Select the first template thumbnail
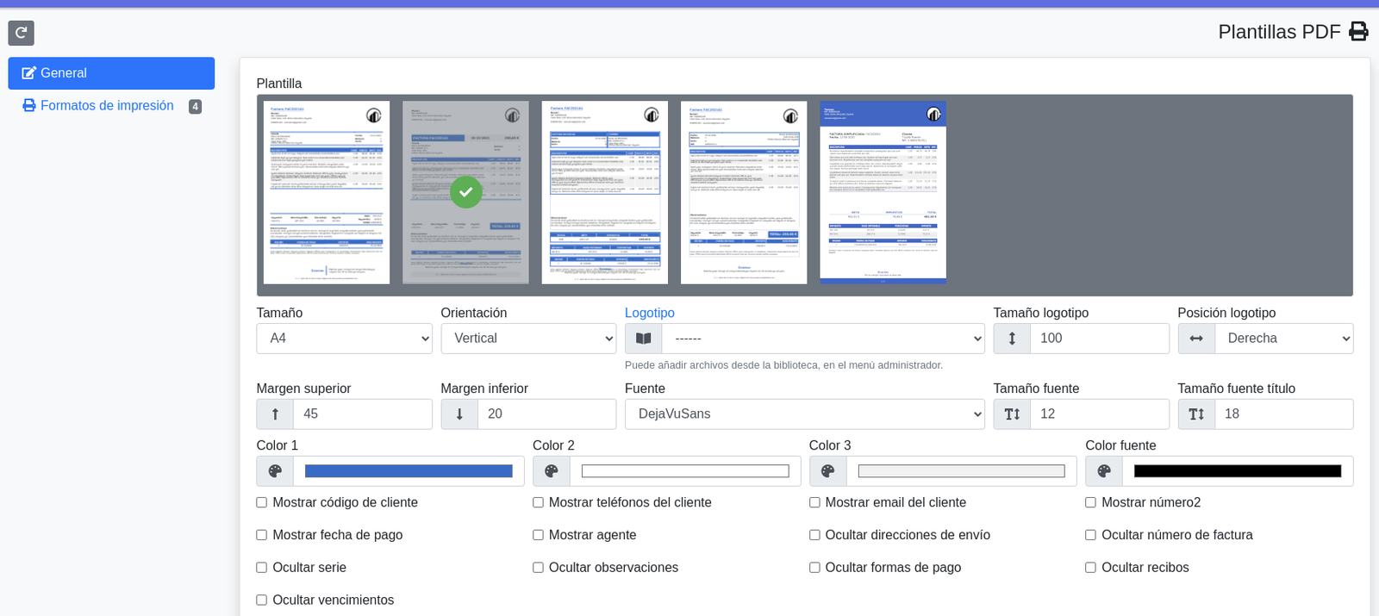 tap(327, 193)
